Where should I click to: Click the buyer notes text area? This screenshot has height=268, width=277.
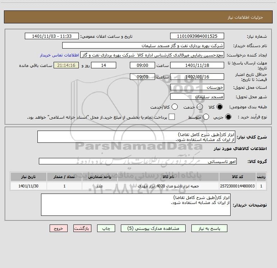136,205
